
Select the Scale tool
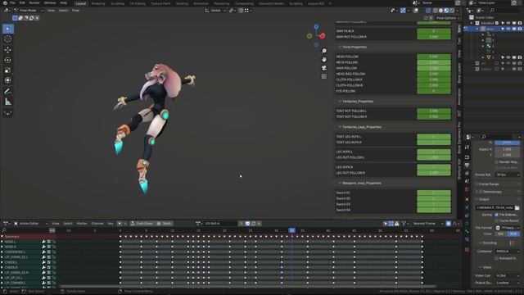tap(7, 70)
